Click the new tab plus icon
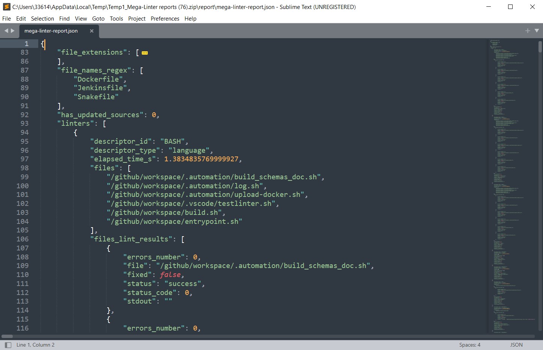 pos(527,31)
